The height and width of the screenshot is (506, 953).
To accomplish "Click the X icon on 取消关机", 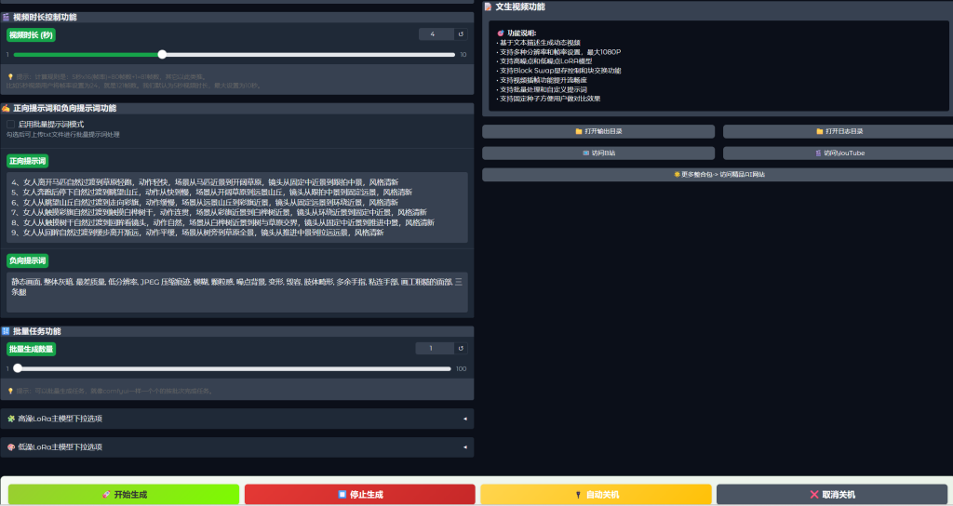I will pos(814,495).
